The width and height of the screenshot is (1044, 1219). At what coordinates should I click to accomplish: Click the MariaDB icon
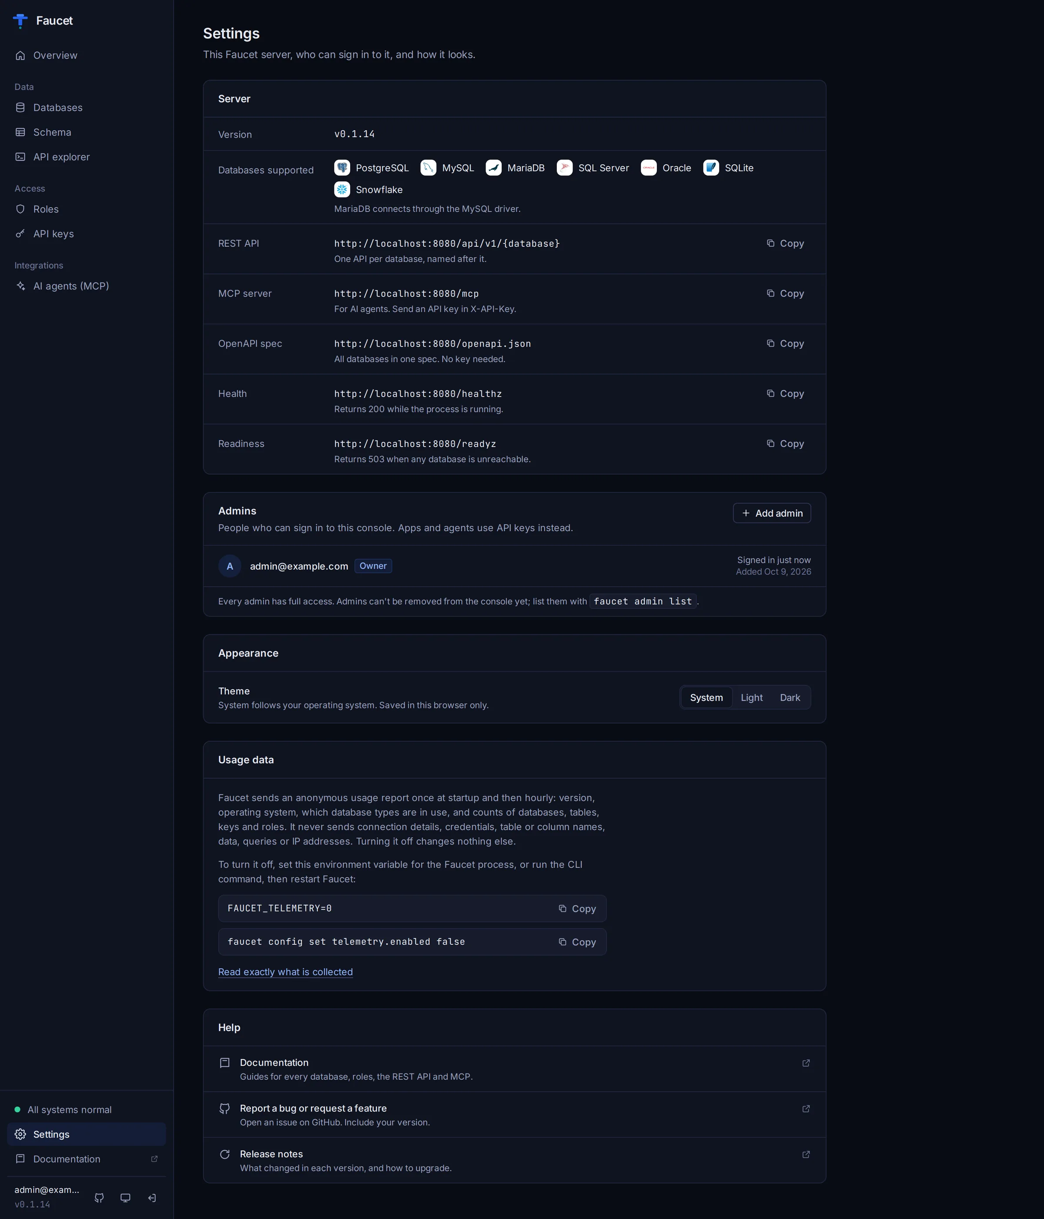[494, 168]
